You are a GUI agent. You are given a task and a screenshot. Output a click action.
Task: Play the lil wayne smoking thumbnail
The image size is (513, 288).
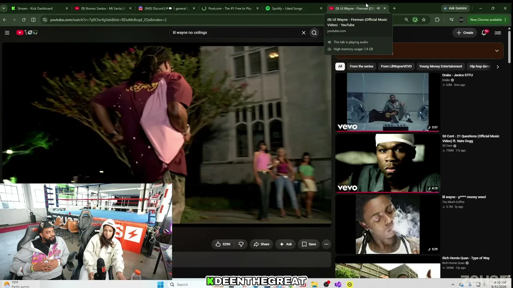coord(388,224)
